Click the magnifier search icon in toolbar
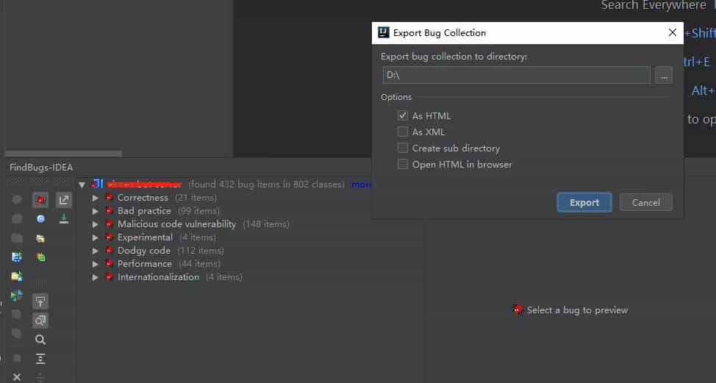The image size is (716, 383). (x=40, y=340)
